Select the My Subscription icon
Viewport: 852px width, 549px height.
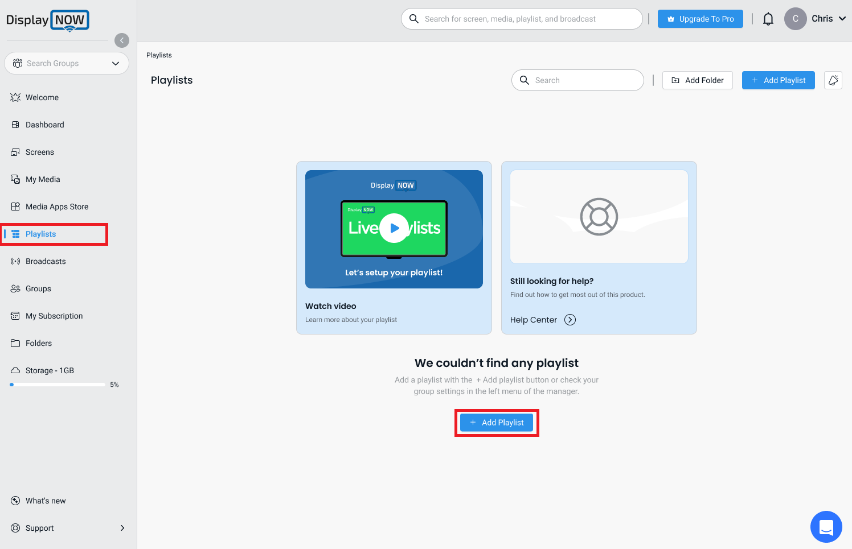[x=15, y=316]
